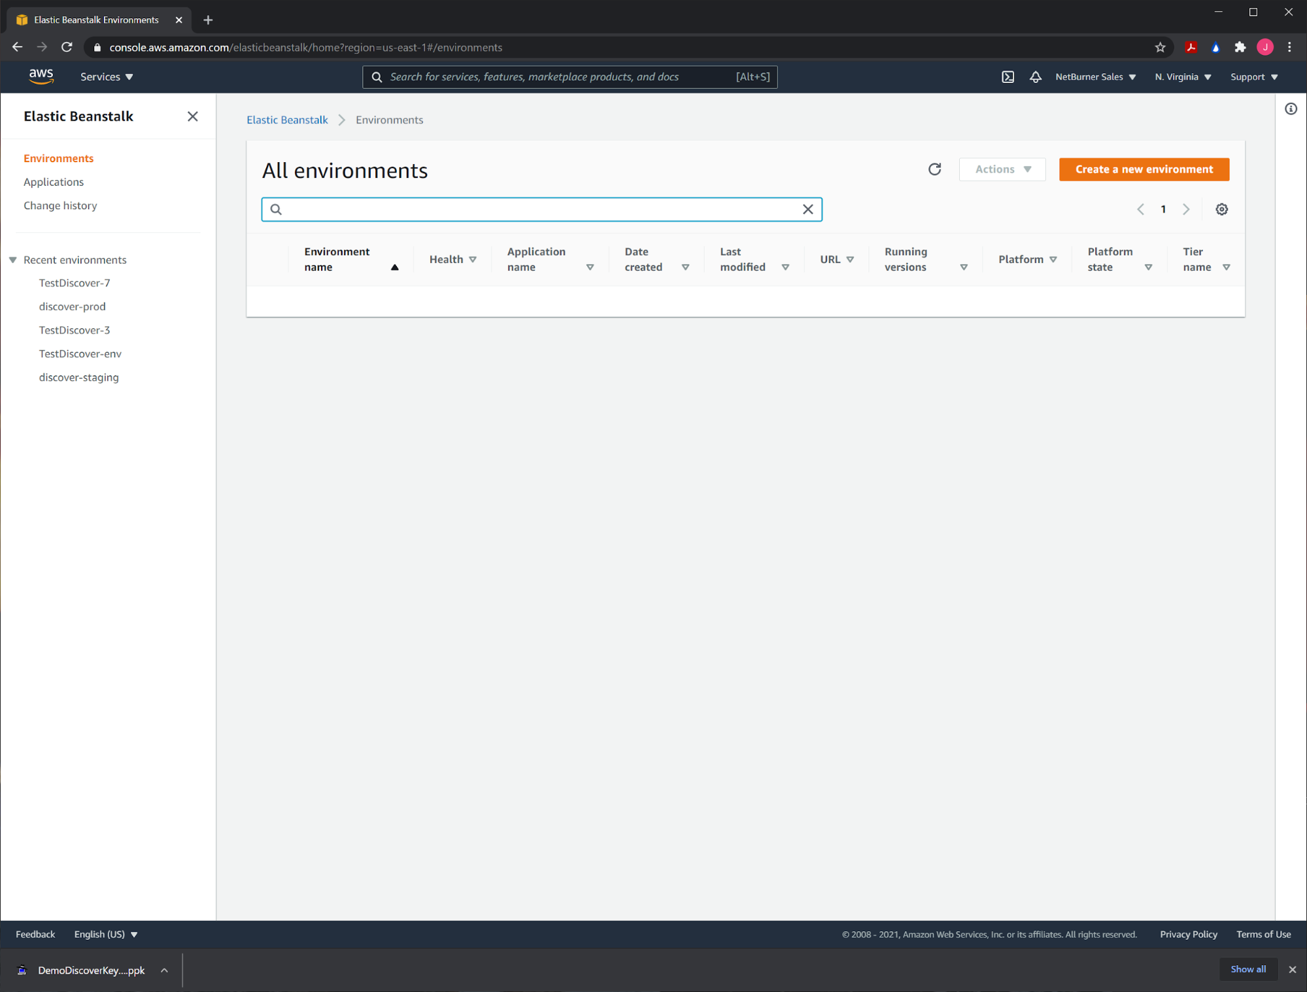The height and width of the screenshot is (992, 1307).
Task: Open table preferences gear icon
Action: click(1221, 209)
